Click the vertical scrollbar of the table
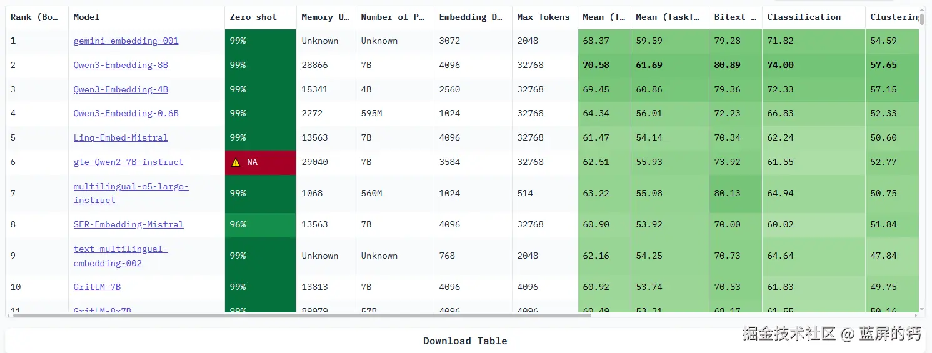 (x=922, y=18)
